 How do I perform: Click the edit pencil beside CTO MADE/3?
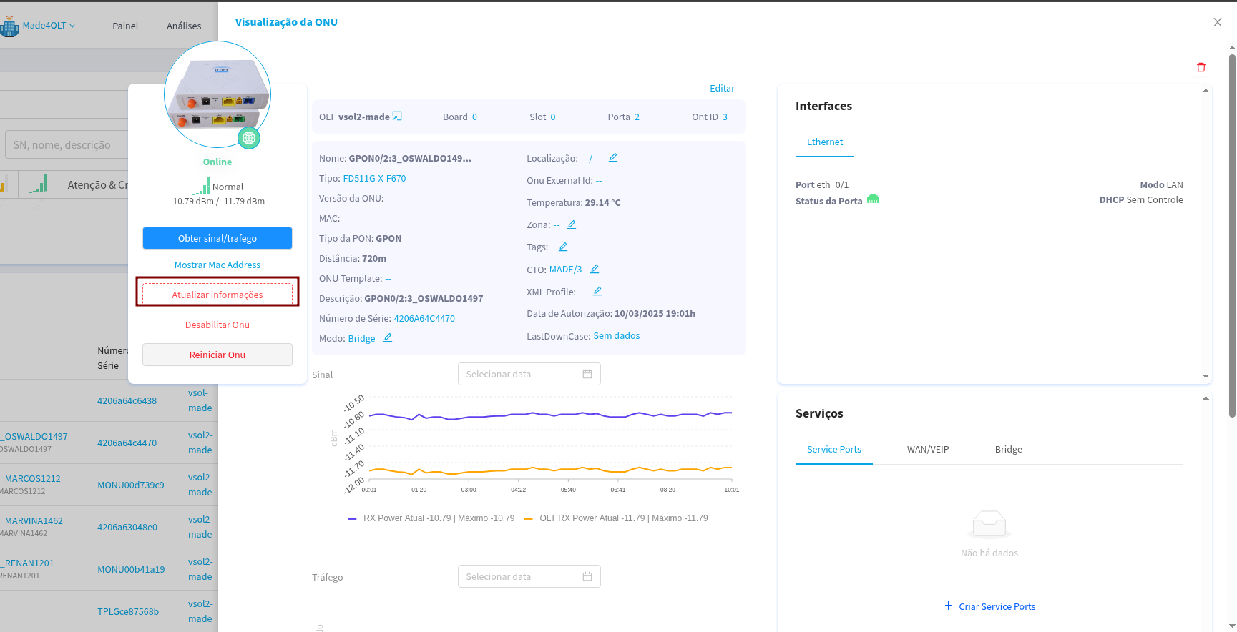click(x=595, y=270)
